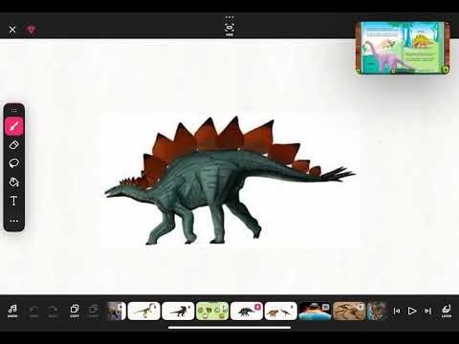The width and height of the screenshot is (459, 344).
Task: Select the planet and asteroid frame thumbnail
Action: click(315, 311)
